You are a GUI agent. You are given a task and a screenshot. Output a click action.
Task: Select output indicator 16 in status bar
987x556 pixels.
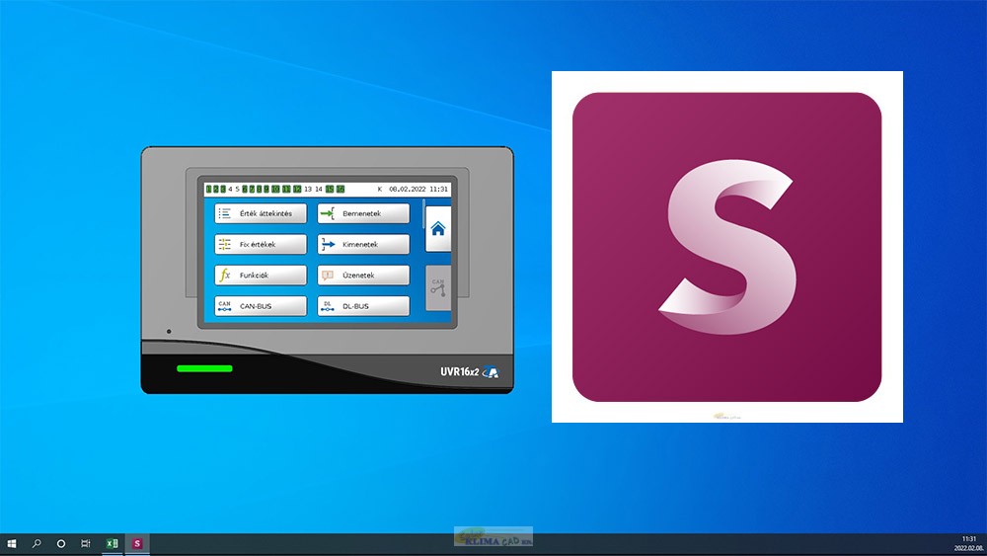coord(341,189)
